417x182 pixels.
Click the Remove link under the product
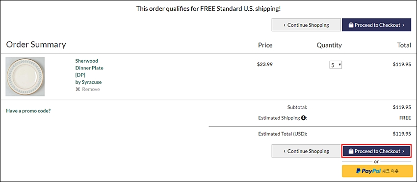88,90
